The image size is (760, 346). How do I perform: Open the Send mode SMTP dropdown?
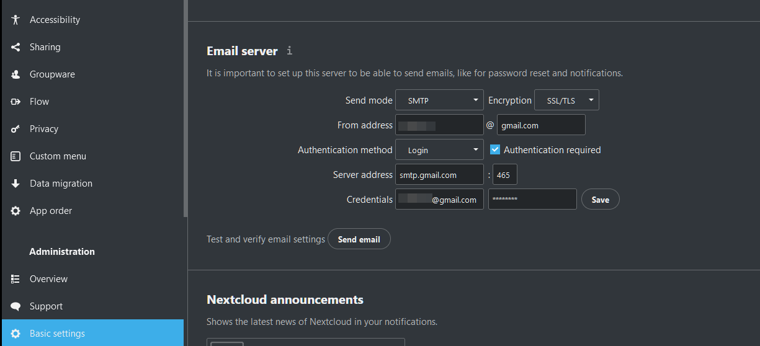coord(439,100)
